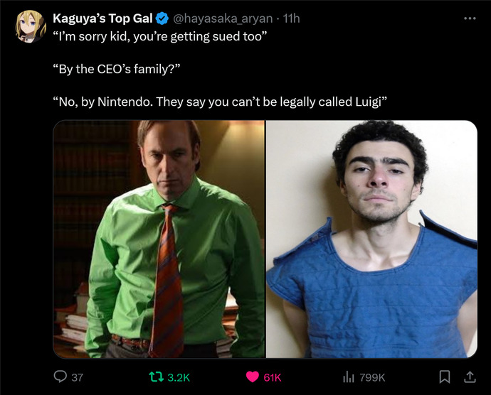
Task: Click the 37 replies count
Action: (x=77, y=377)
